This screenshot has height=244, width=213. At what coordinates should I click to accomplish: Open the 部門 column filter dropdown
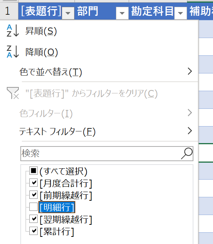point(122,13)
